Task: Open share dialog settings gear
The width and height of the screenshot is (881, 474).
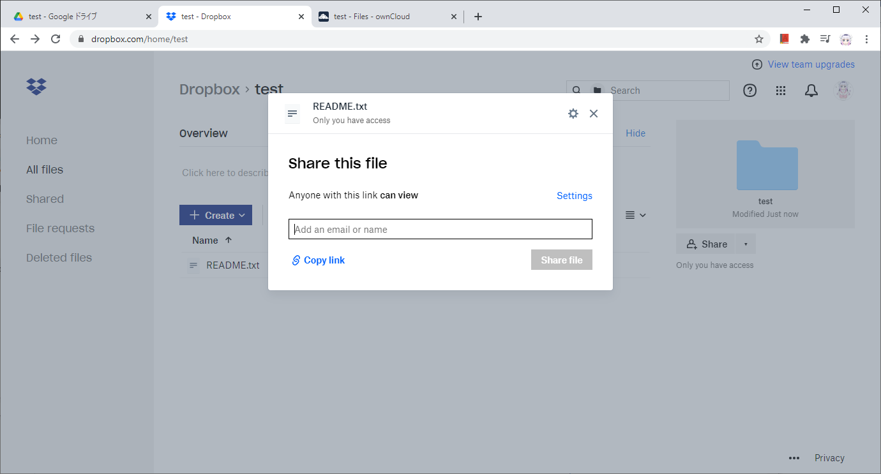Action: (x=573, y=114)
